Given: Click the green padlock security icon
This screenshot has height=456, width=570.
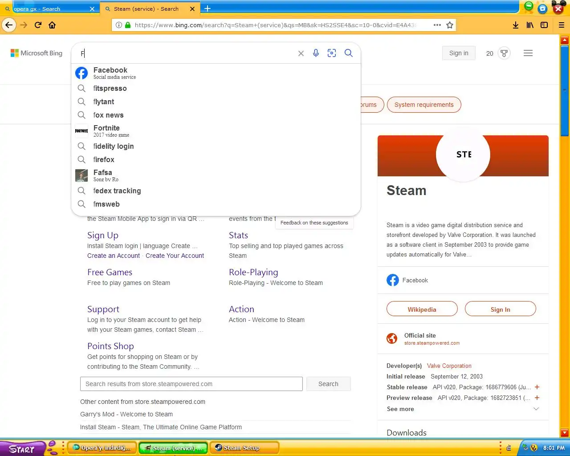Looking at the screenshot, I should 128,25.
